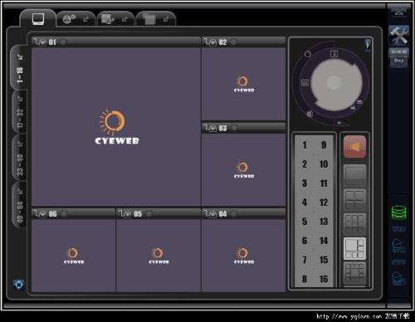This screenshot has height=322, width=415.
Task: Select the 33~48 camera group side tab
Action: 20,158
